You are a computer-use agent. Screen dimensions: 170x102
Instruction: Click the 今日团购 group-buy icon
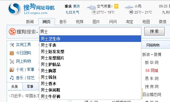pos(12,53)
